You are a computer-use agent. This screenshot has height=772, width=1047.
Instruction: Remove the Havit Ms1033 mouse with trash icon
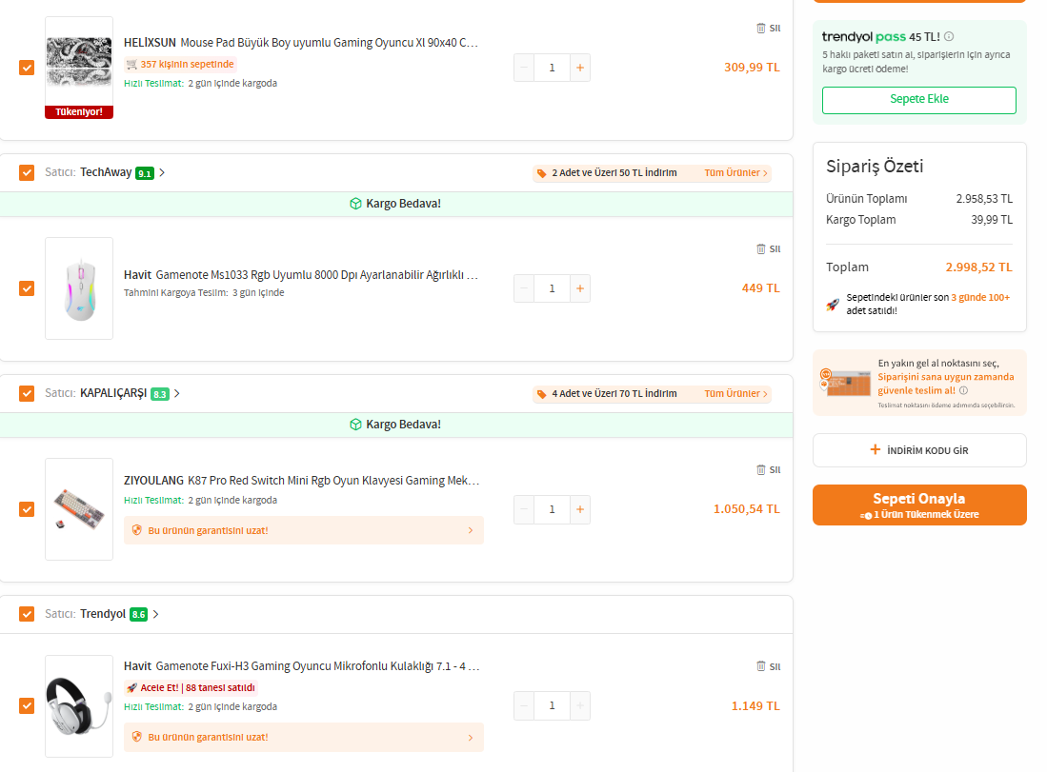[760, 248]
